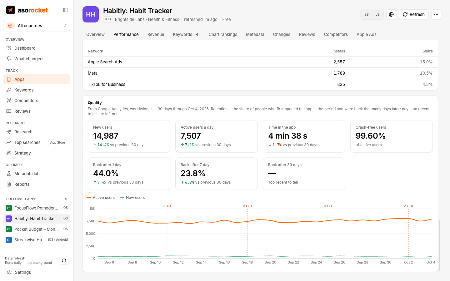Image resolution: width=450 pixels, height=281 pixels.
Task: Switch to Competitors tab
Action: click(336, 34)
